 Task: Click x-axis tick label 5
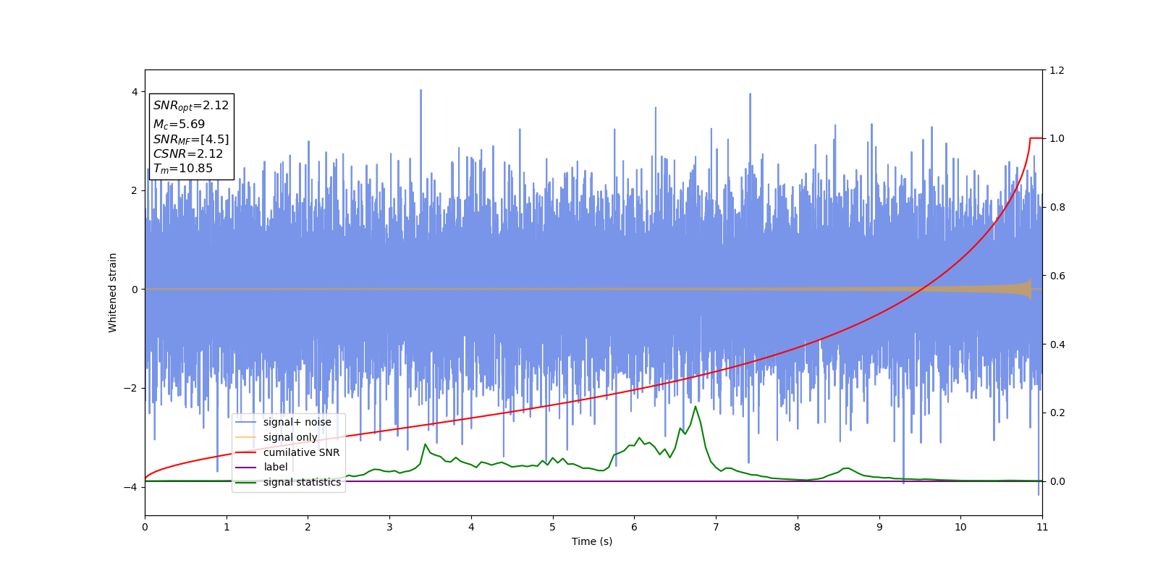(x=553, y=527)
